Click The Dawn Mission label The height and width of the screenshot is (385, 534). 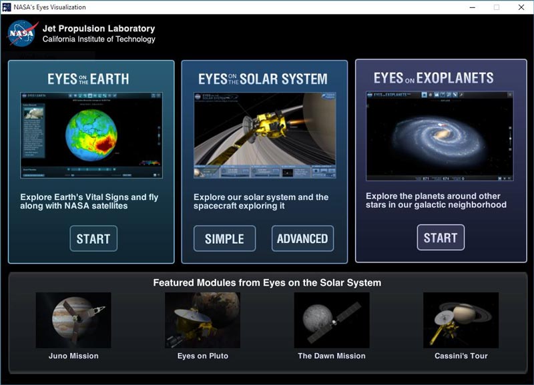tap(332, 356)
